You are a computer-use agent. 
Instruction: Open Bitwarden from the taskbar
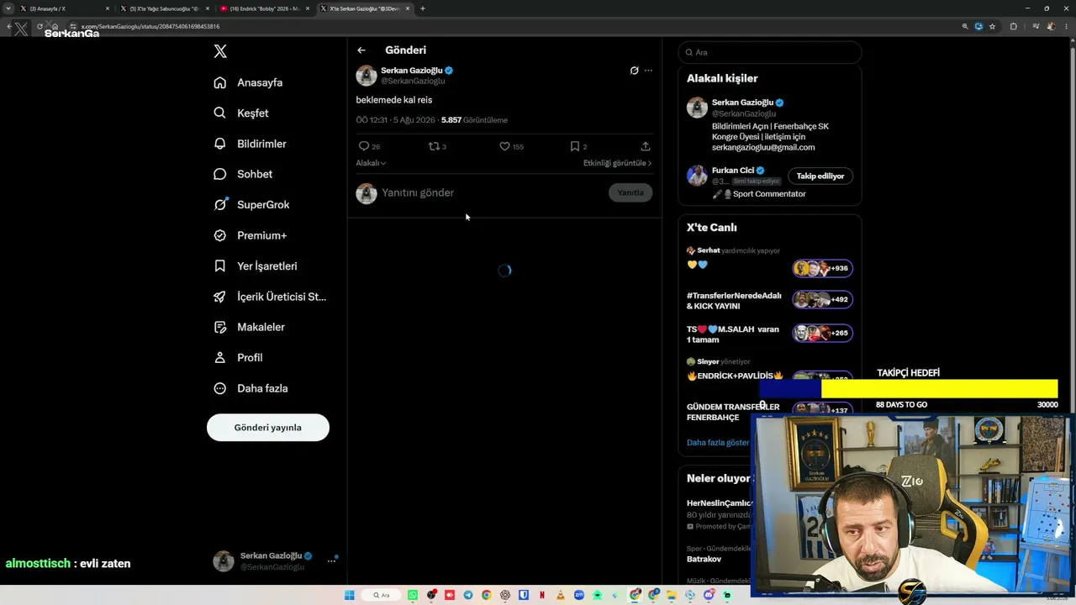(524, 595)
